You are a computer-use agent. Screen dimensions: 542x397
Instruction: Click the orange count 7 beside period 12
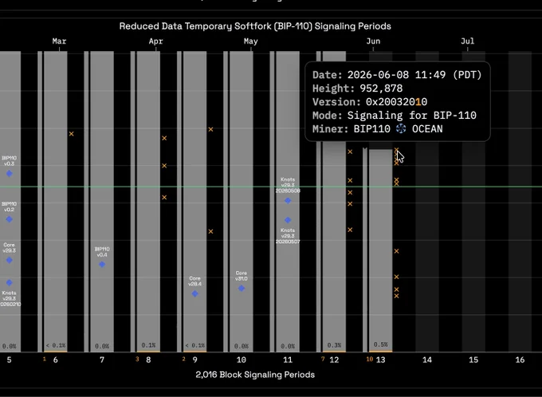pos(323,360)
